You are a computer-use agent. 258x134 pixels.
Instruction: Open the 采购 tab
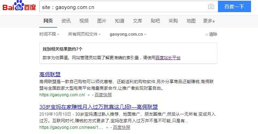(173, 21)
